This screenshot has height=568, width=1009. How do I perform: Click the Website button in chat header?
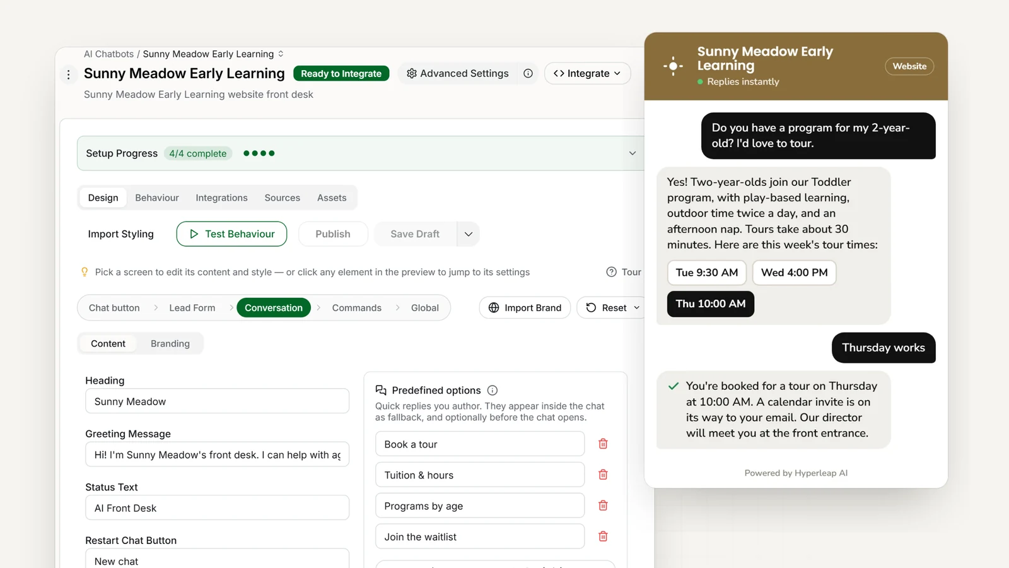(909, 66)
